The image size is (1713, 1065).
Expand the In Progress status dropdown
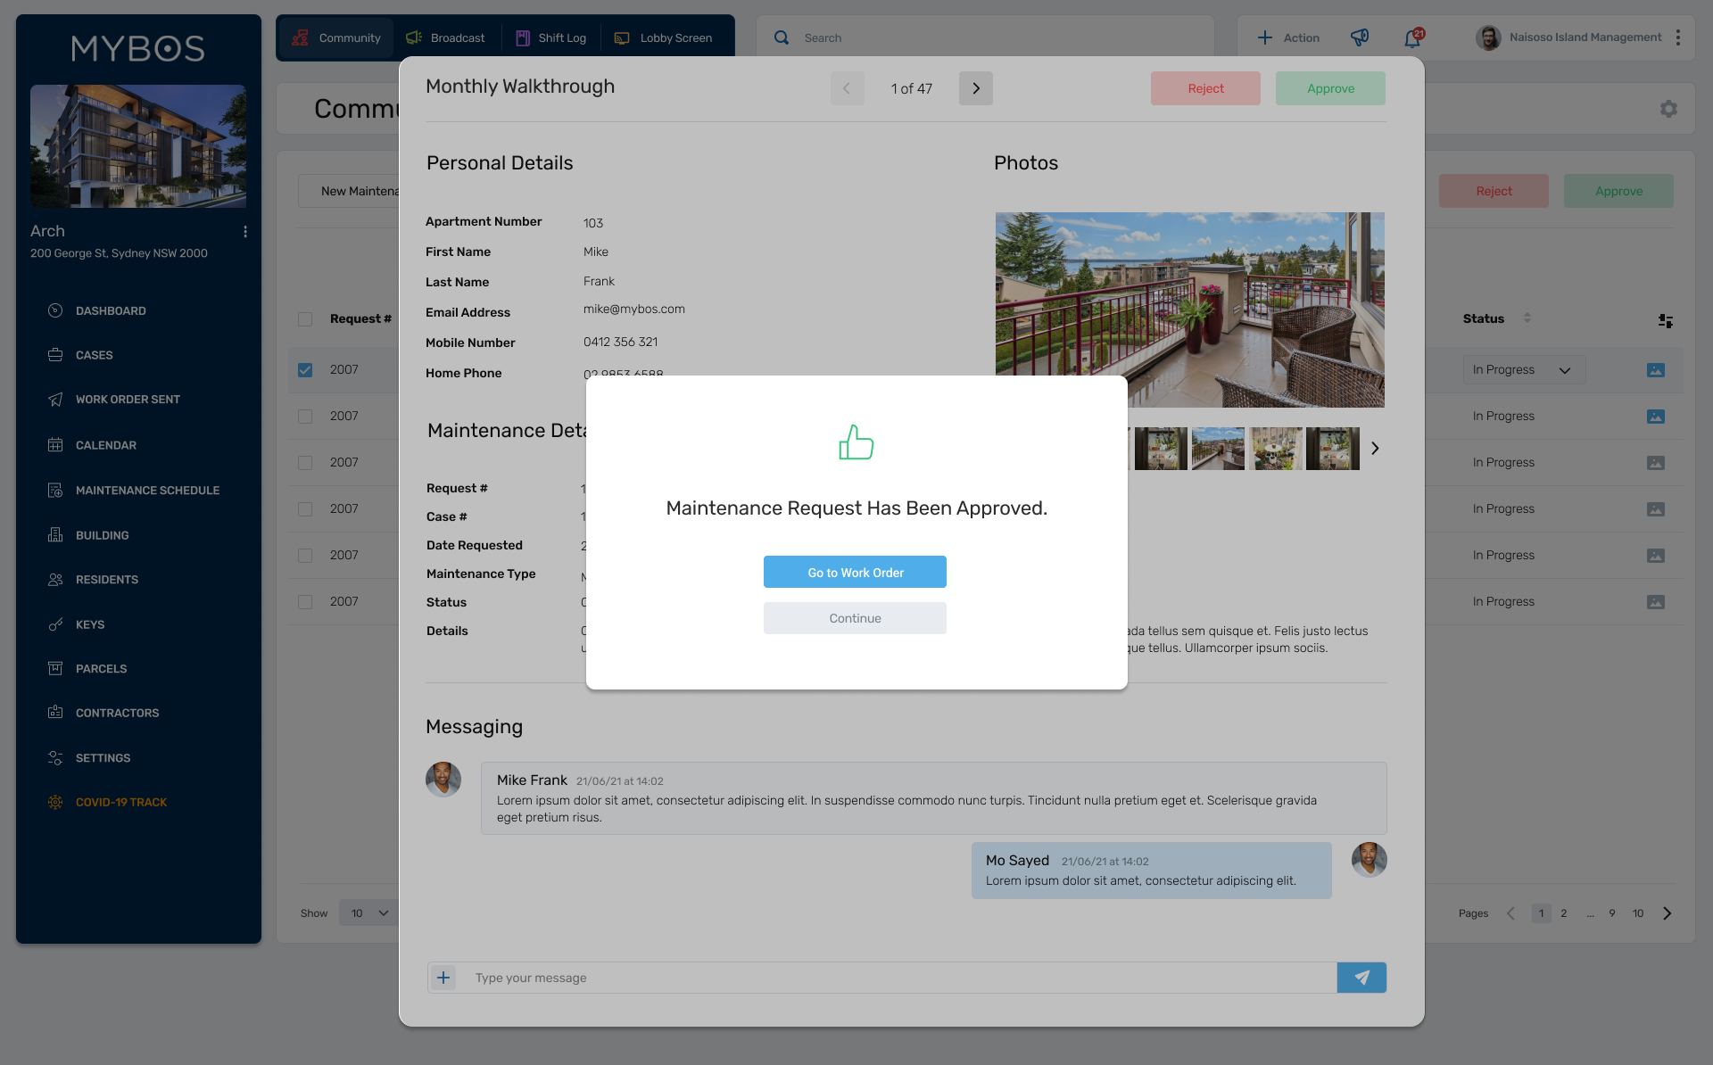pos(1523,370)
